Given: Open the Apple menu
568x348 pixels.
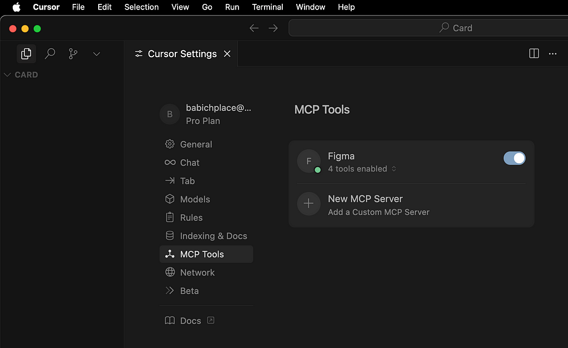Looking at the screenshot, I should coord(17,7).
